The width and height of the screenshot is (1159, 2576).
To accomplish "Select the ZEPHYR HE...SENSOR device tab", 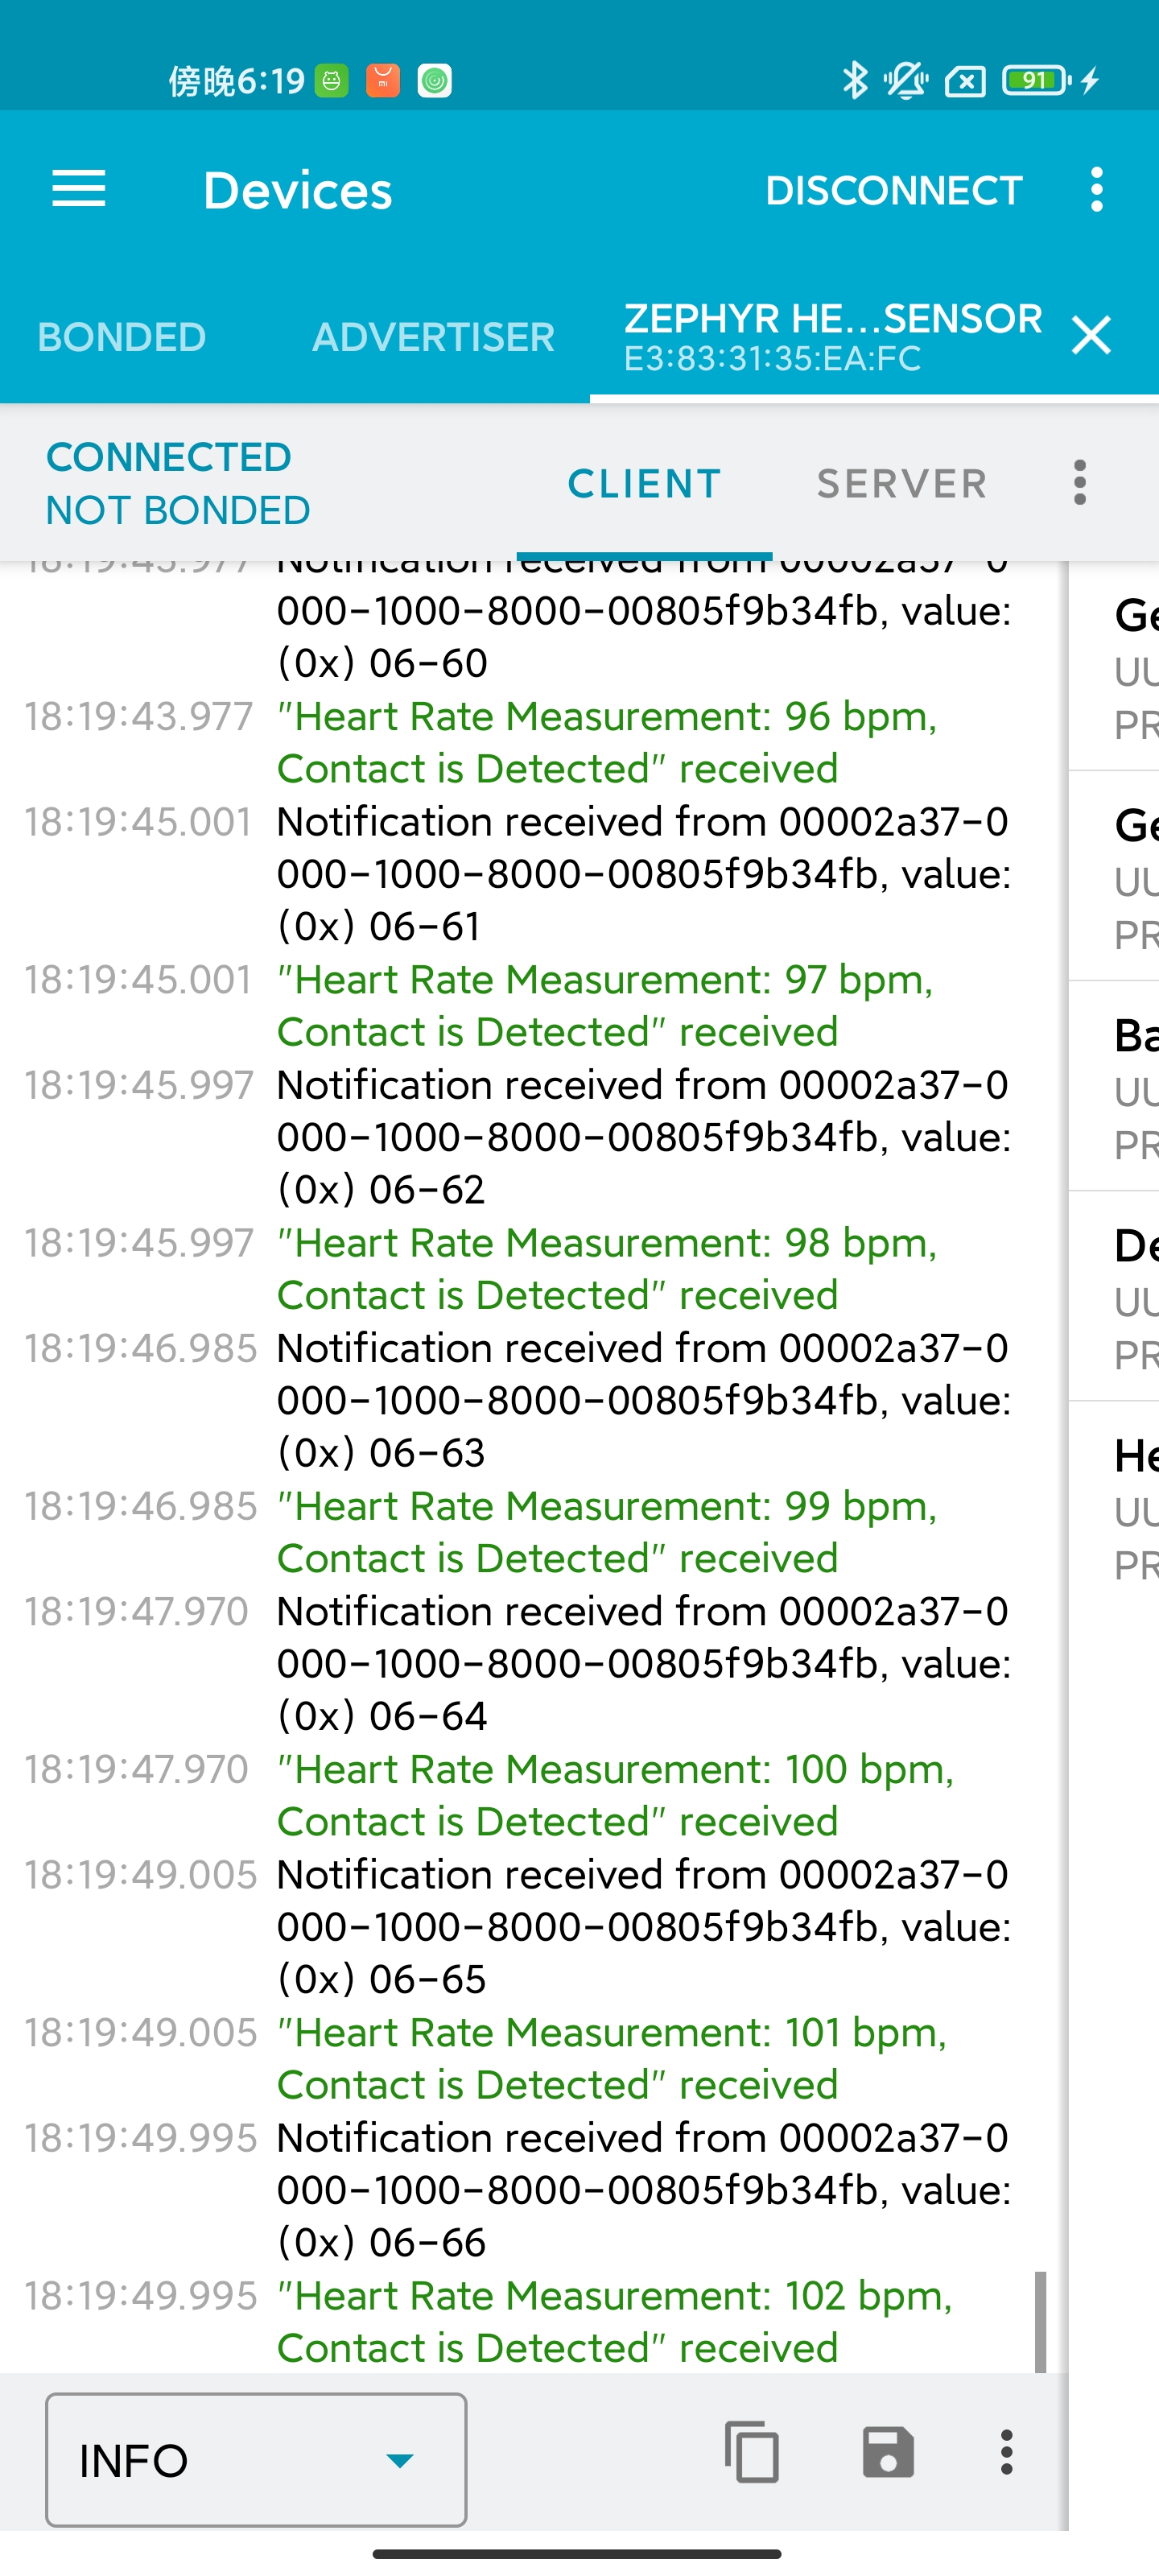I will pyautogui.click(x=832, y=337).
